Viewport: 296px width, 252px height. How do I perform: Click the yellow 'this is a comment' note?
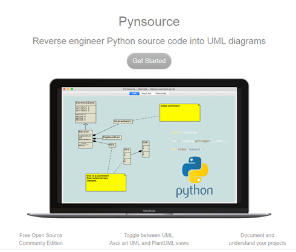click(106, 183)
